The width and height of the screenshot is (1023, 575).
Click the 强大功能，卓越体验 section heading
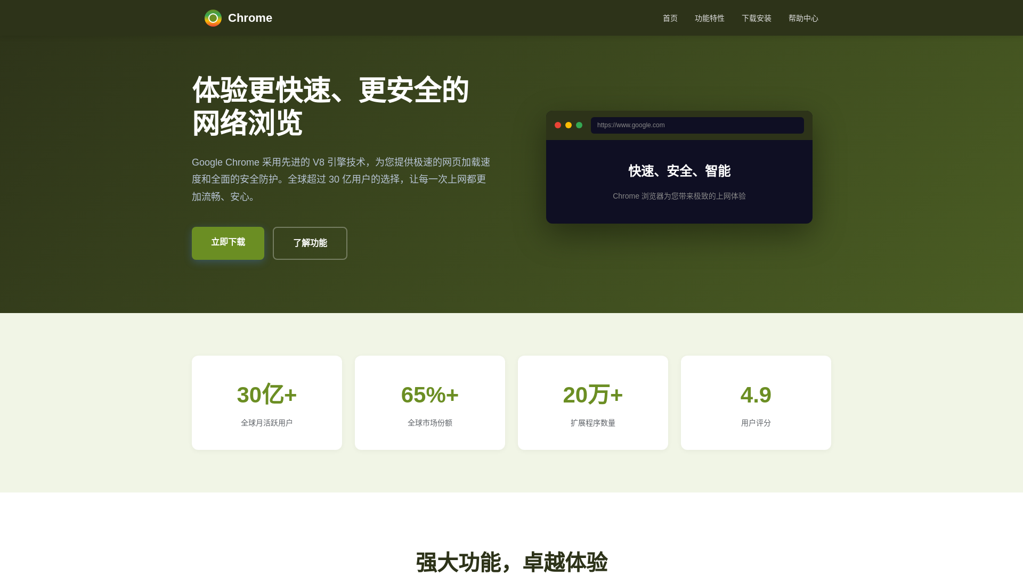click(x=511, y=562)
